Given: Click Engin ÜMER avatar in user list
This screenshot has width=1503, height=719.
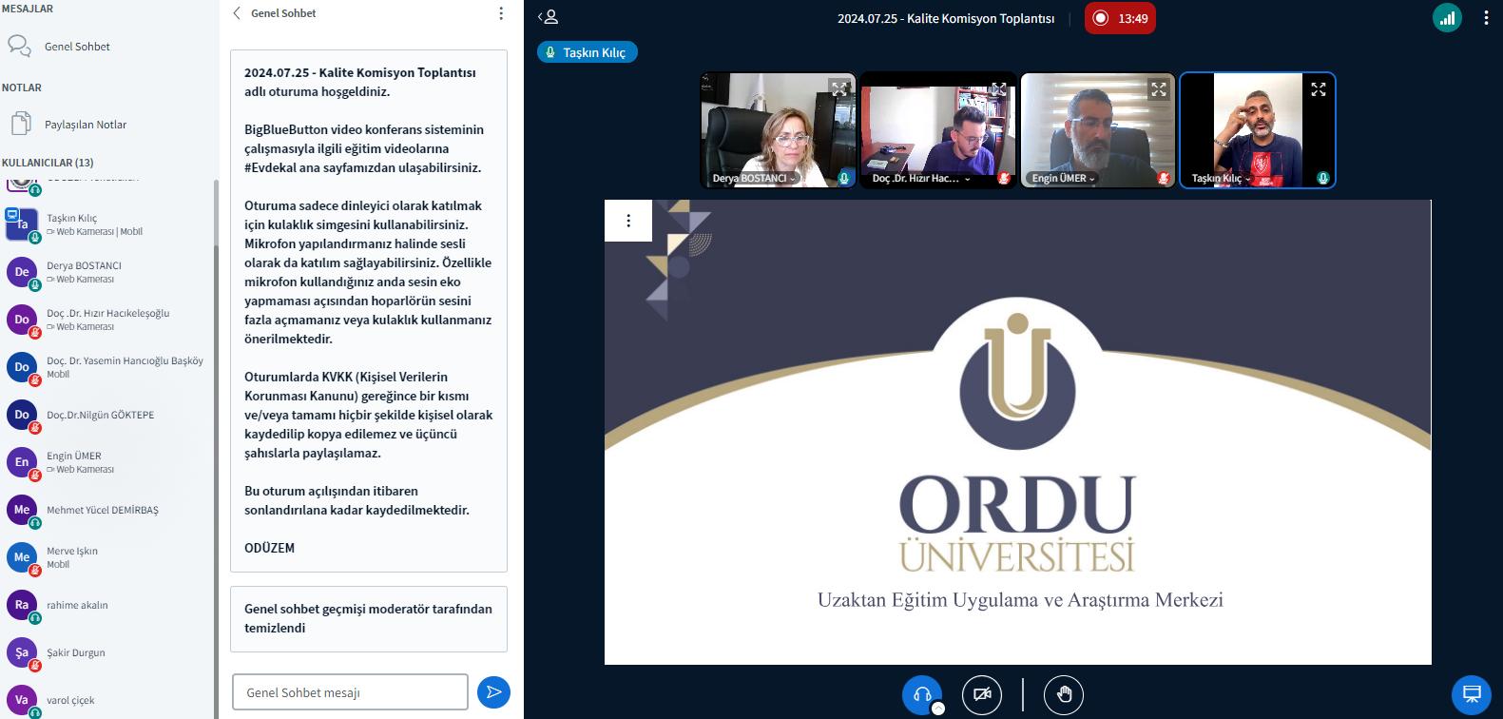Looking at the screenshot, I should [x=21, y=462].
